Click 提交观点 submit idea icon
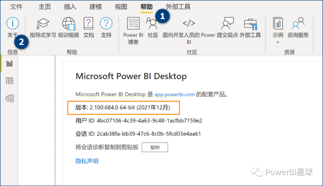 click(x=227, y=23)
